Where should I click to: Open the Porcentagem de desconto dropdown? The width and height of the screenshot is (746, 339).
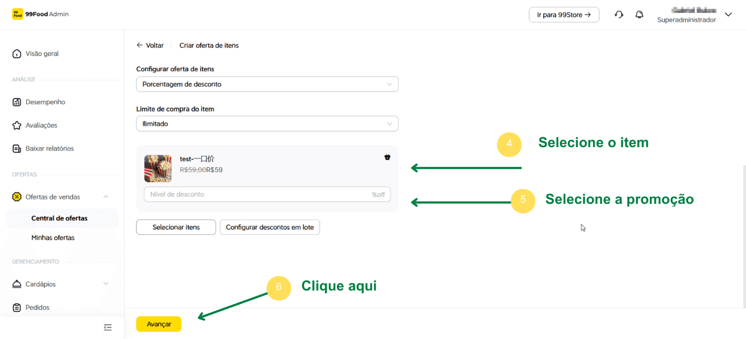tap(267, 84)
